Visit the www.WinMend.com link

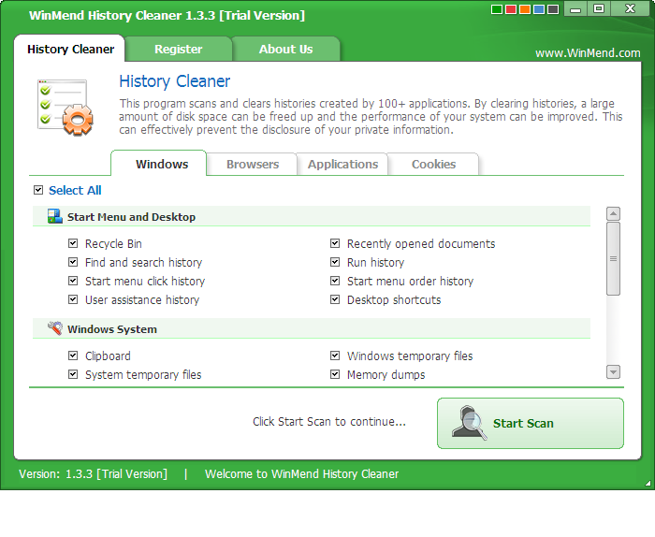click(x=588, y=53)
